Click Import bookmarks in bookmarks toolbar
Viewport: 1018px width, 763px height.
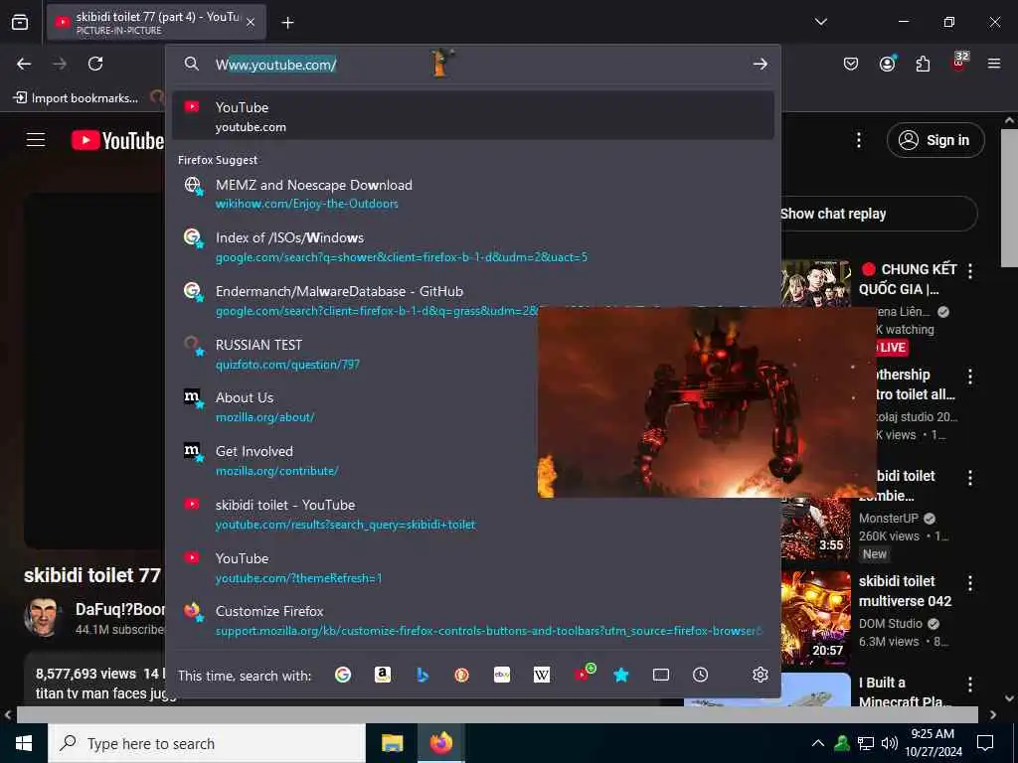tap(76, 98)
